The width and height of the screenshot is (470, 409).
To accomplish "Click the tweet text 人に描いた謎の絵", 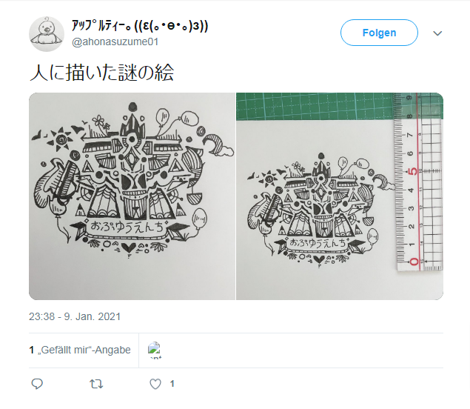I will [102, 73].
